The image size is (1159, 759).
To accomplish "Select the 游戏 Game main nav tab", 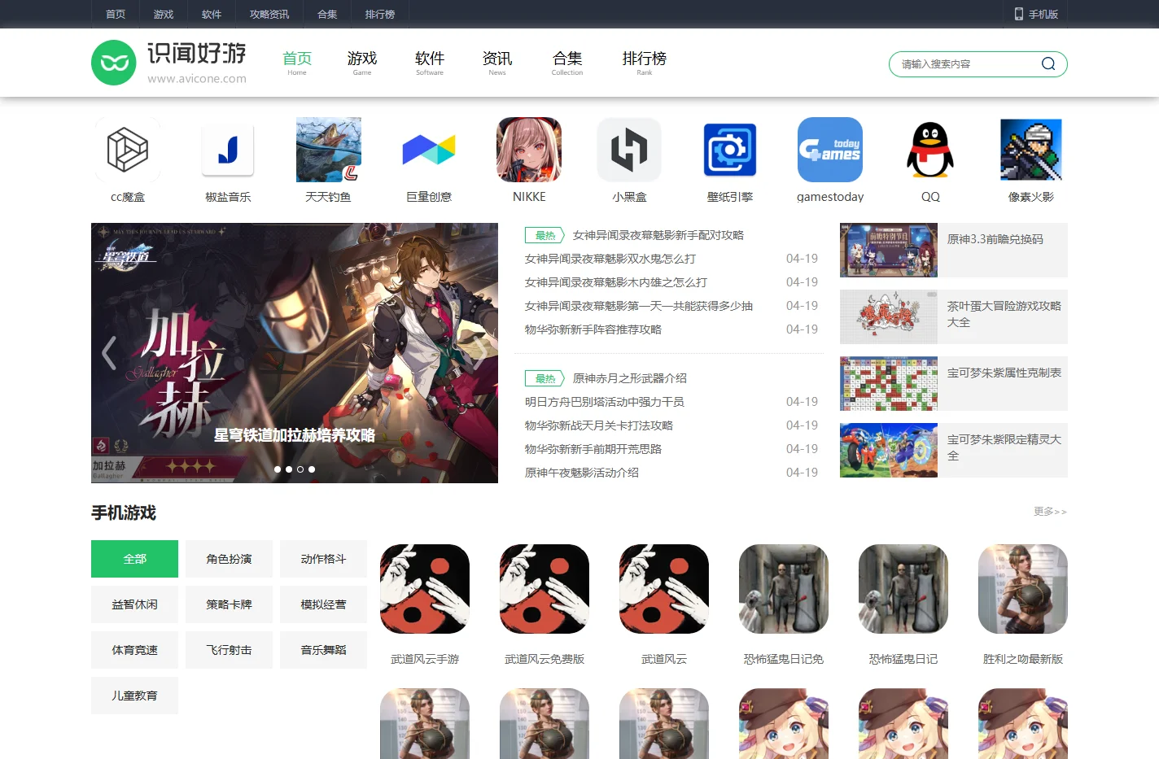I will pyautogui.click(x=362, y=63).
